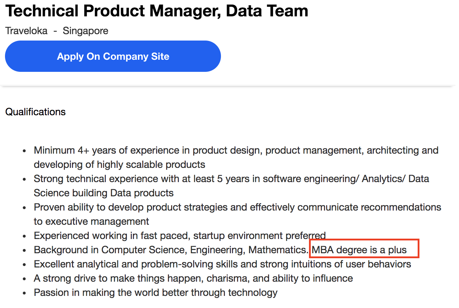Click the startup environment preferred line
Image resolution: width=459 pixels, height=308 pixels.
click(180, 235)
